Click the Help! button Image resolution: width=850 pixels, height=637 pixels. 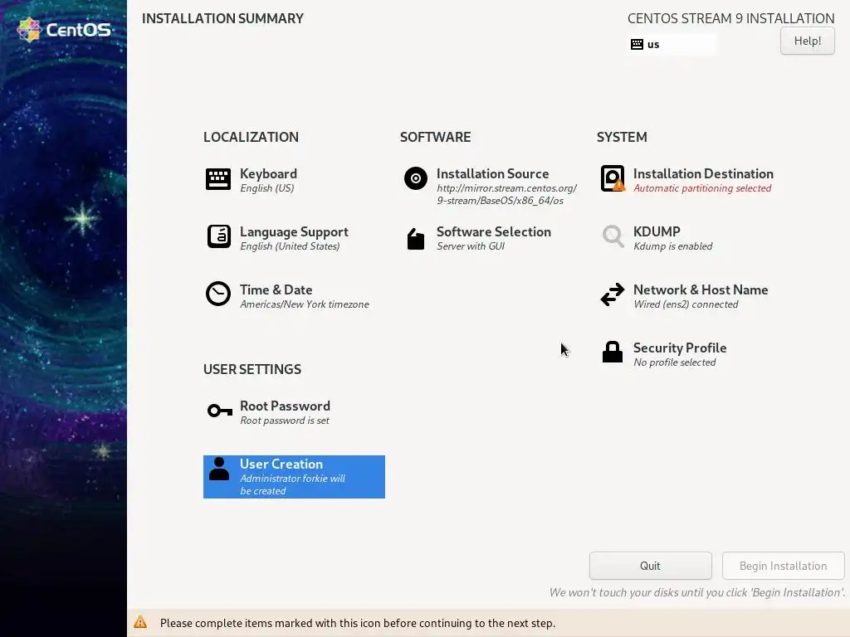(x=808, y=41)
